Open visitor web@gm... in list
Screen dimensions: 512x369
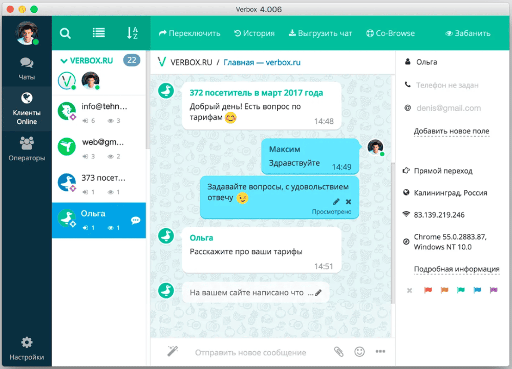[x=99, y=149]
